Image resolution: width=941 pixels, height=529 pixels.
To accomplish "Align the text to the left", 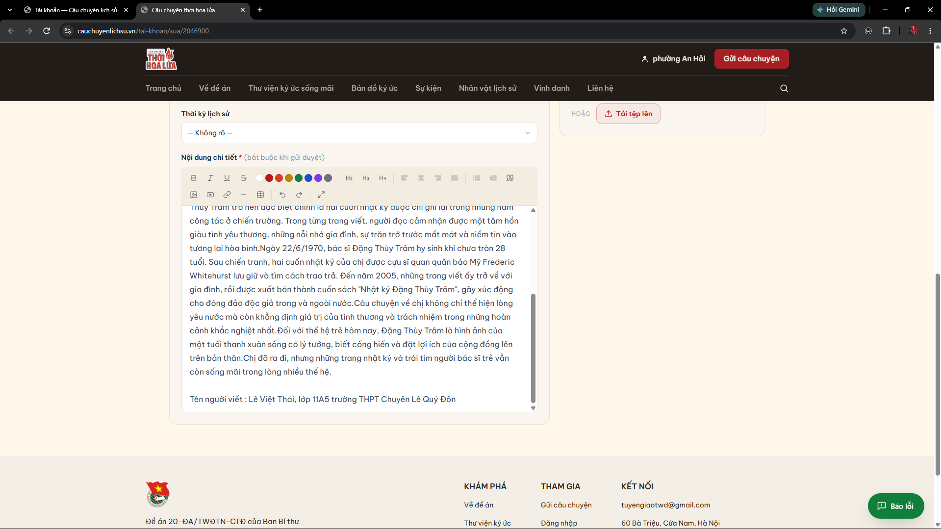I will 405,178.
